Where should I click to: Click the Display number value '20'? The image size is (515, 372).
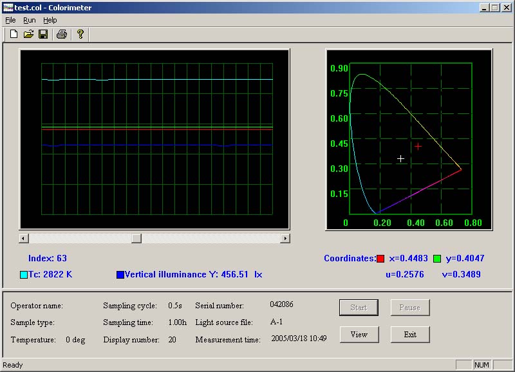pyautogui.click(x=173, y=340)
